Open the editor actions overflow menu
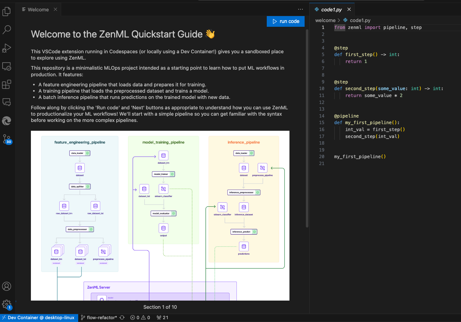The image size is (461, 322). click(300, 9)
